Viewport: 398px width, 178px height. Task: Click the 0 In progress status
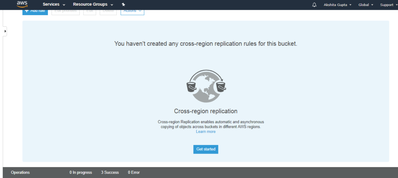point(81,173)
